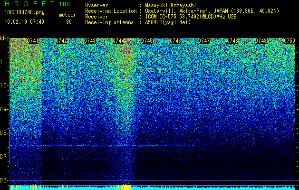Click the 0741 time marker

(x=33, y=41)
